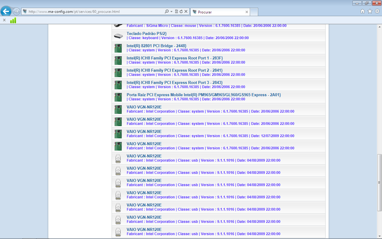Click the green signal bars toolbar icon
The image size is (382, 239).
coord(13,20)
